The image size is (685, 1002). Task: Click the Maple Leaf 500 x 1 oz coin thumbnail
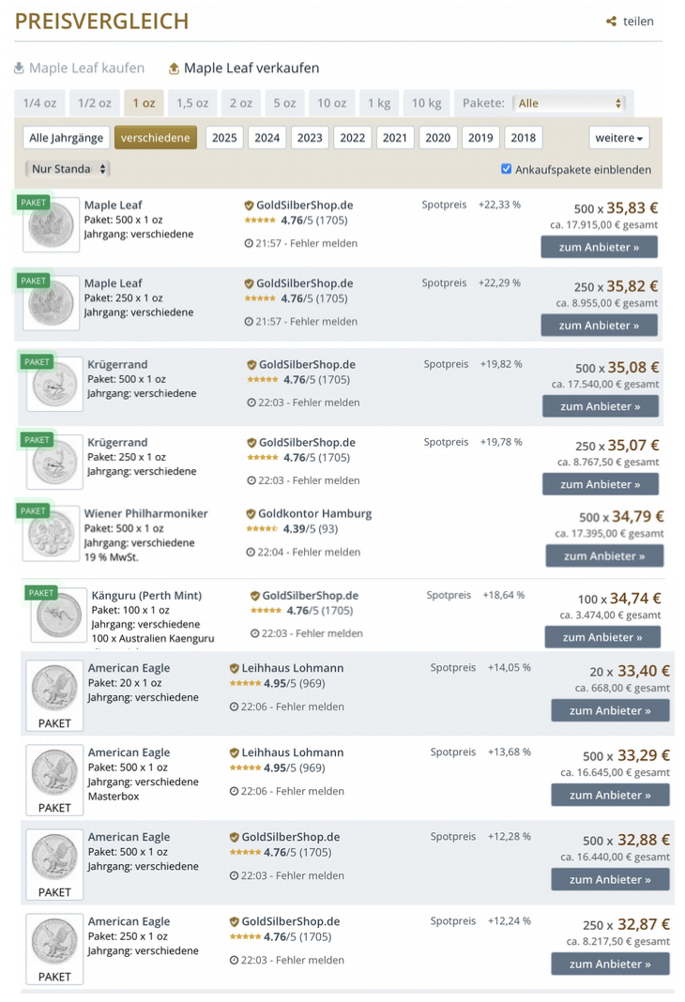coord(50,227)
